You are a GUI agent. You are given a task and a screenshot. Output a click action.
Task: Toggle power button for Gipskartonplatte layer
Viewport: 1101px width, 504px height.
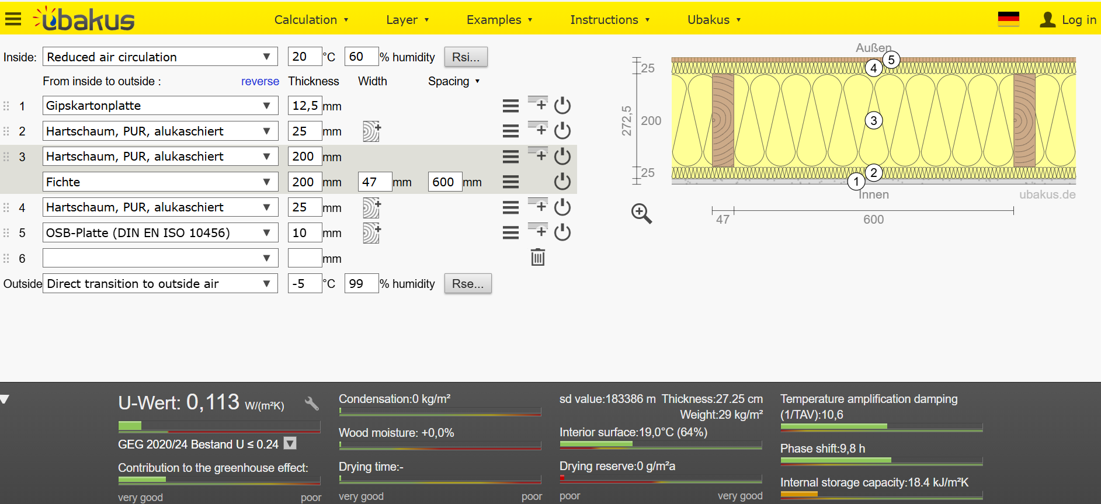point(562,106)
